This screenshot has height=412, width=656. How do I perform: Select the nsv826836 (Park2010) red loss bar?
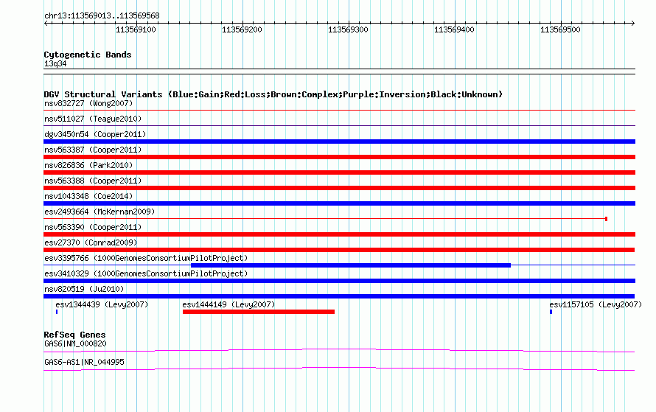(339, 172)
